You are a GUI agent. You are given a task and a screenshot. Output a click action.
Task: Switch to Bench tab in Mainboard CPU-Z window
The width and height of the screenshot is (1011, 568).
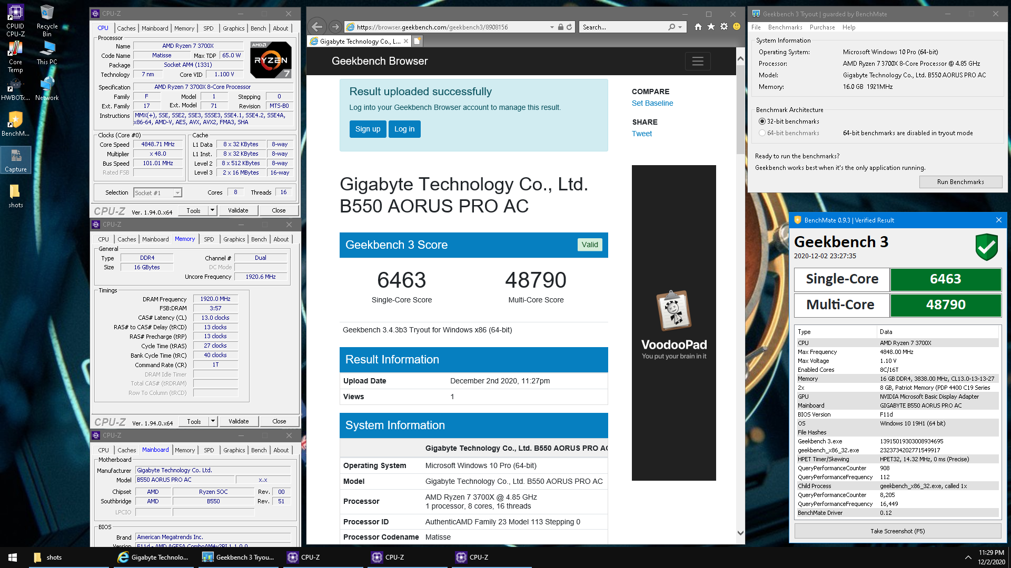(x=259, y=450)
